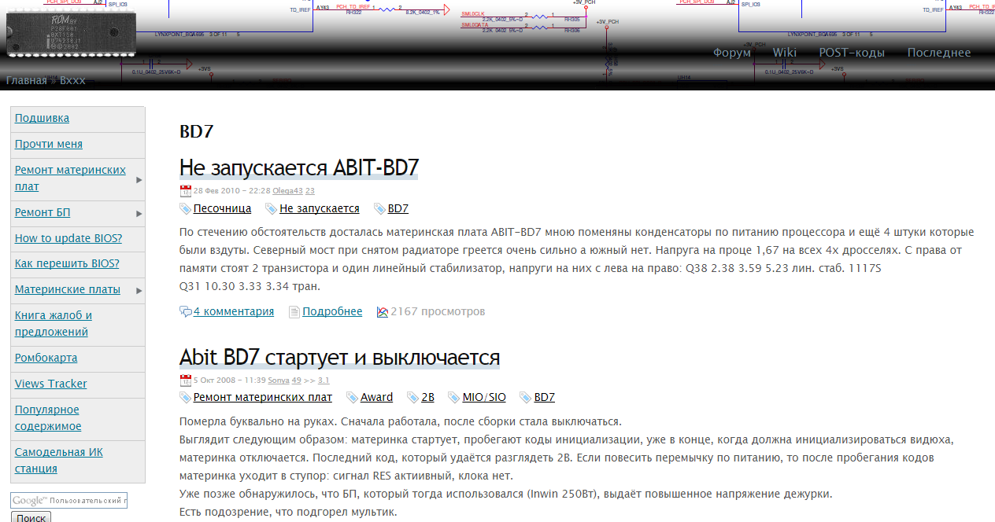The image size is (995, 522).
Task: Click document icon next to Подробнее
Action: tap(294, 312)
